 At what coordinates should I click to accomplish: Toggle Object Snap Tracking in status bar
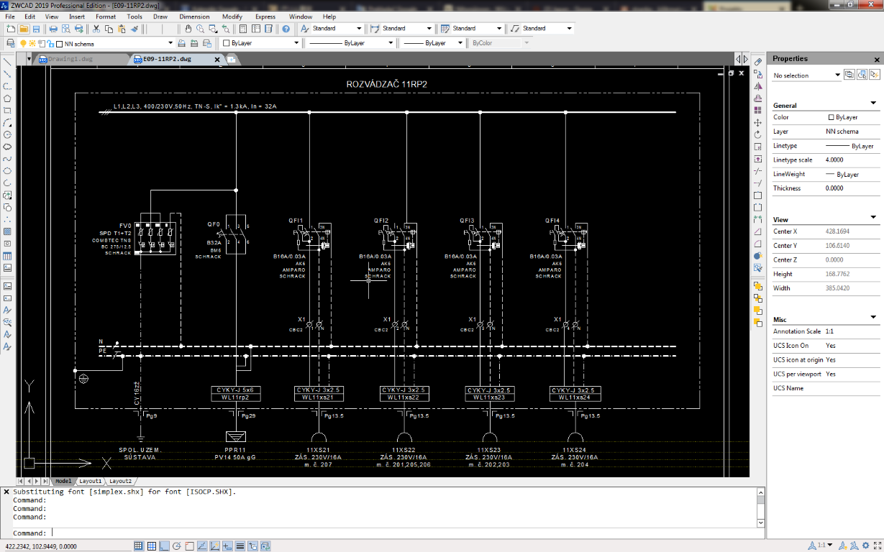[203, 546]
